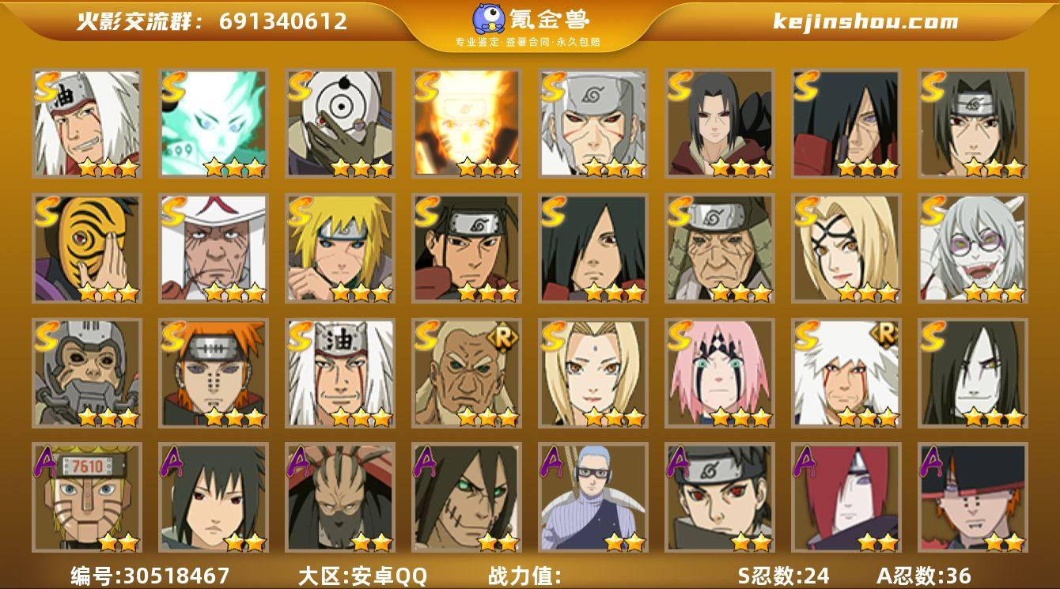This screenshot has height=589, width=1060.
Task: Pick the white Rinnegan mask Obito portrait
Action: tap(340, 123)
